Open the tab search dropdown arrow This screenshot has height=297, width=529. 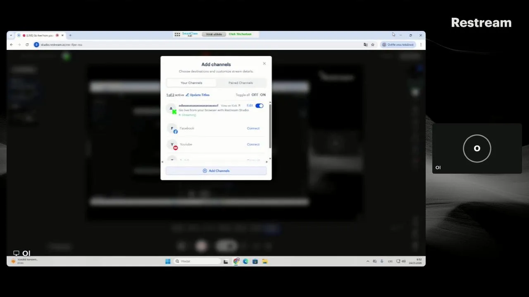click(x=11, y=35)
